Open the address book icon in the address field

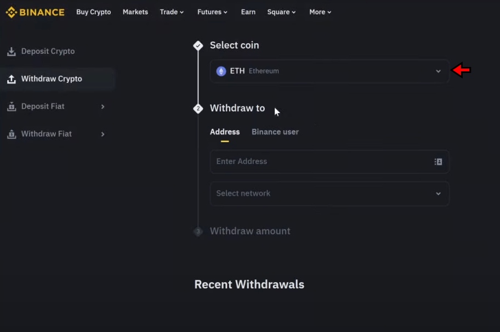point(438,161)
